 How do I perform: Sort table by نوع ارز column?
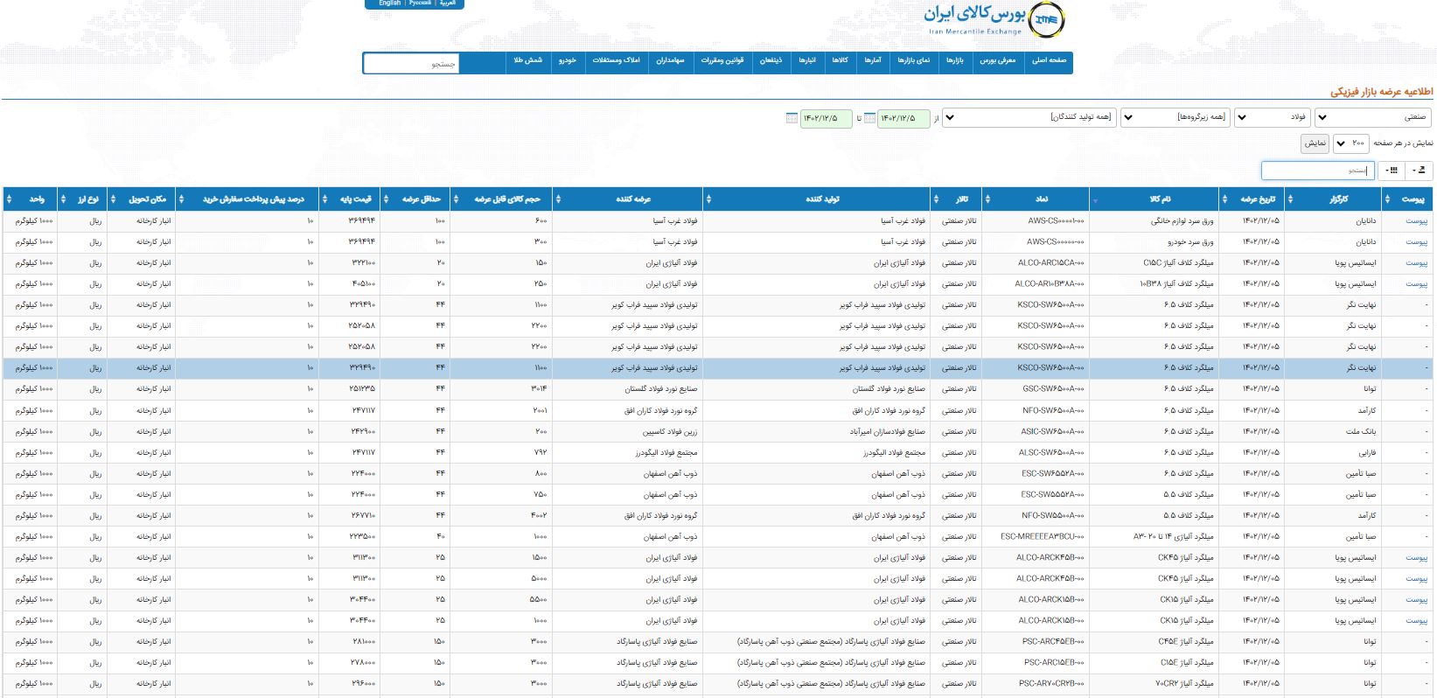tap(81, 199)
